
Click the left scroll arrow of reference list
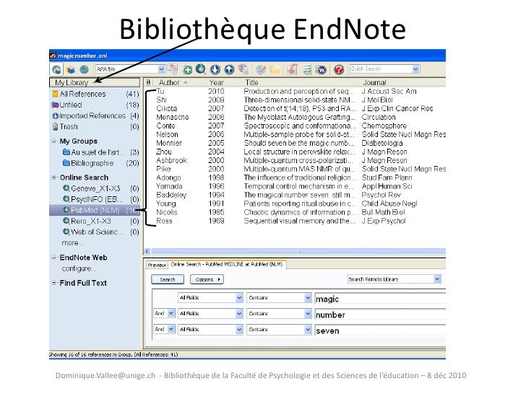coord(147,251)
